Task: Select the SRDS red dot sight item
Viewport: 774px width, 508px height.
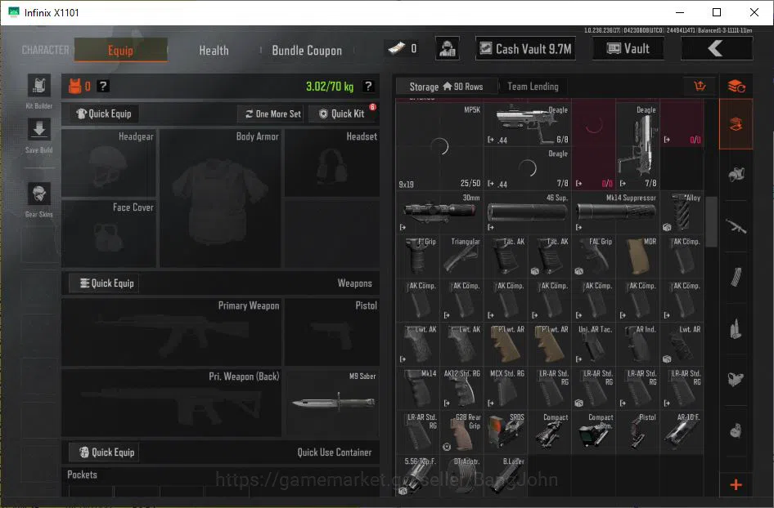Action: [x=505, y=432]
